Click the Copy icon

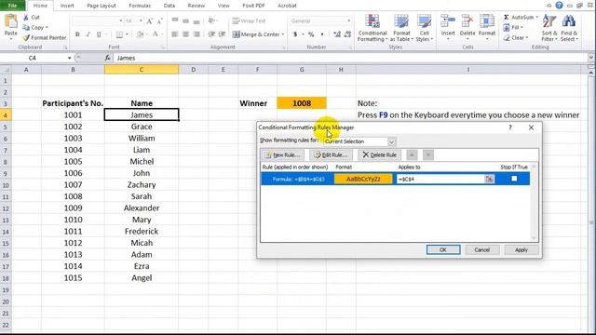(x=26, y=27)
